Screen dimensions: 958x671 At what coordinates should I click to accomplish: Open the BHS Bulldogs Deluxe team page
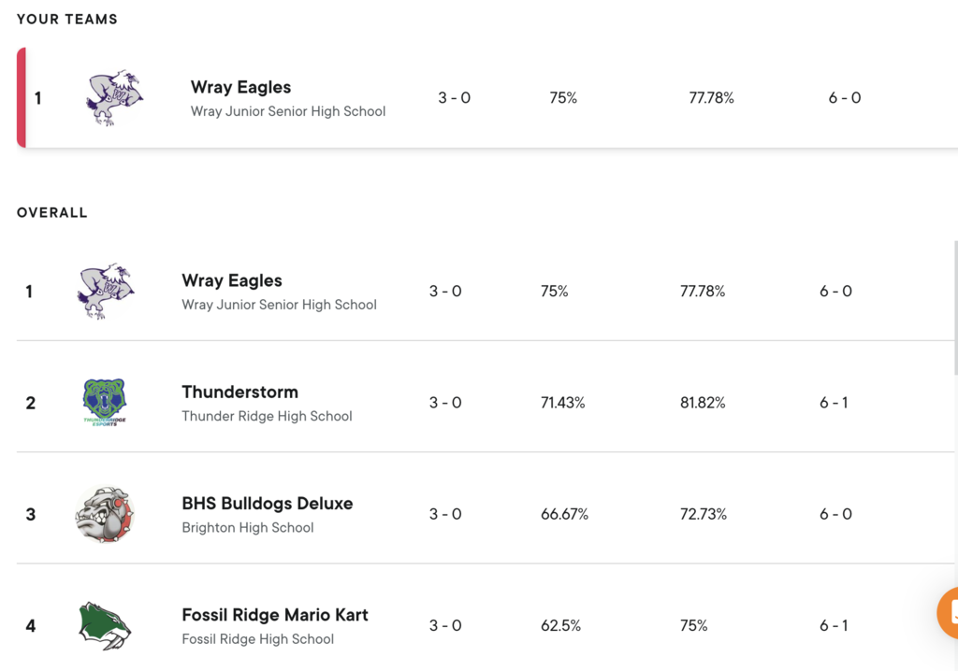click(x=267, y=503)
